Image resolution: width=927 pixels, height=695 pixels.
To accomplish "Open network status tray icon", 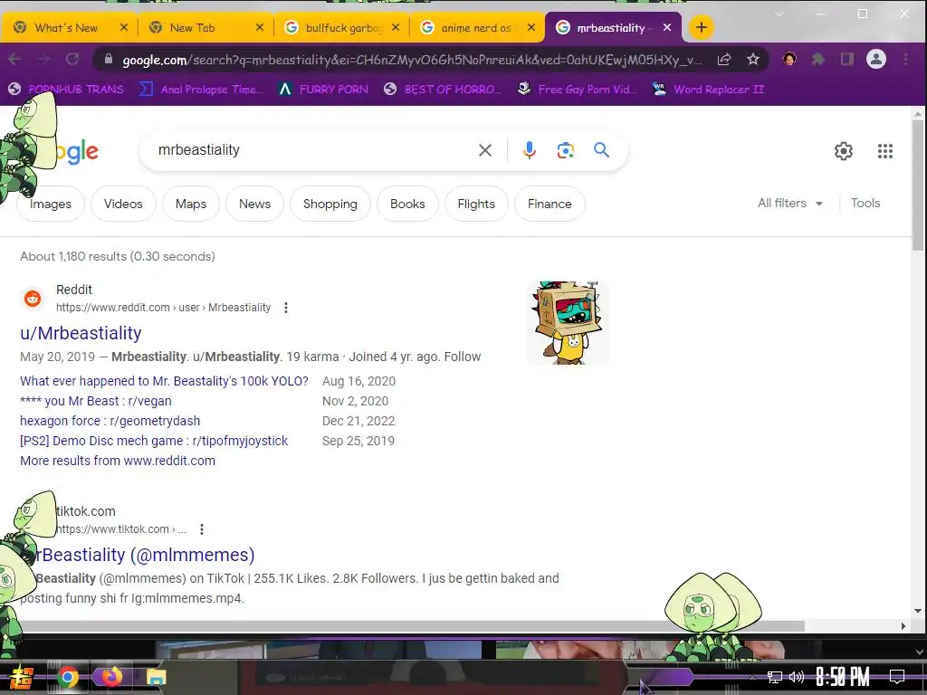I will pyautogui.click(x=775, y=677).
